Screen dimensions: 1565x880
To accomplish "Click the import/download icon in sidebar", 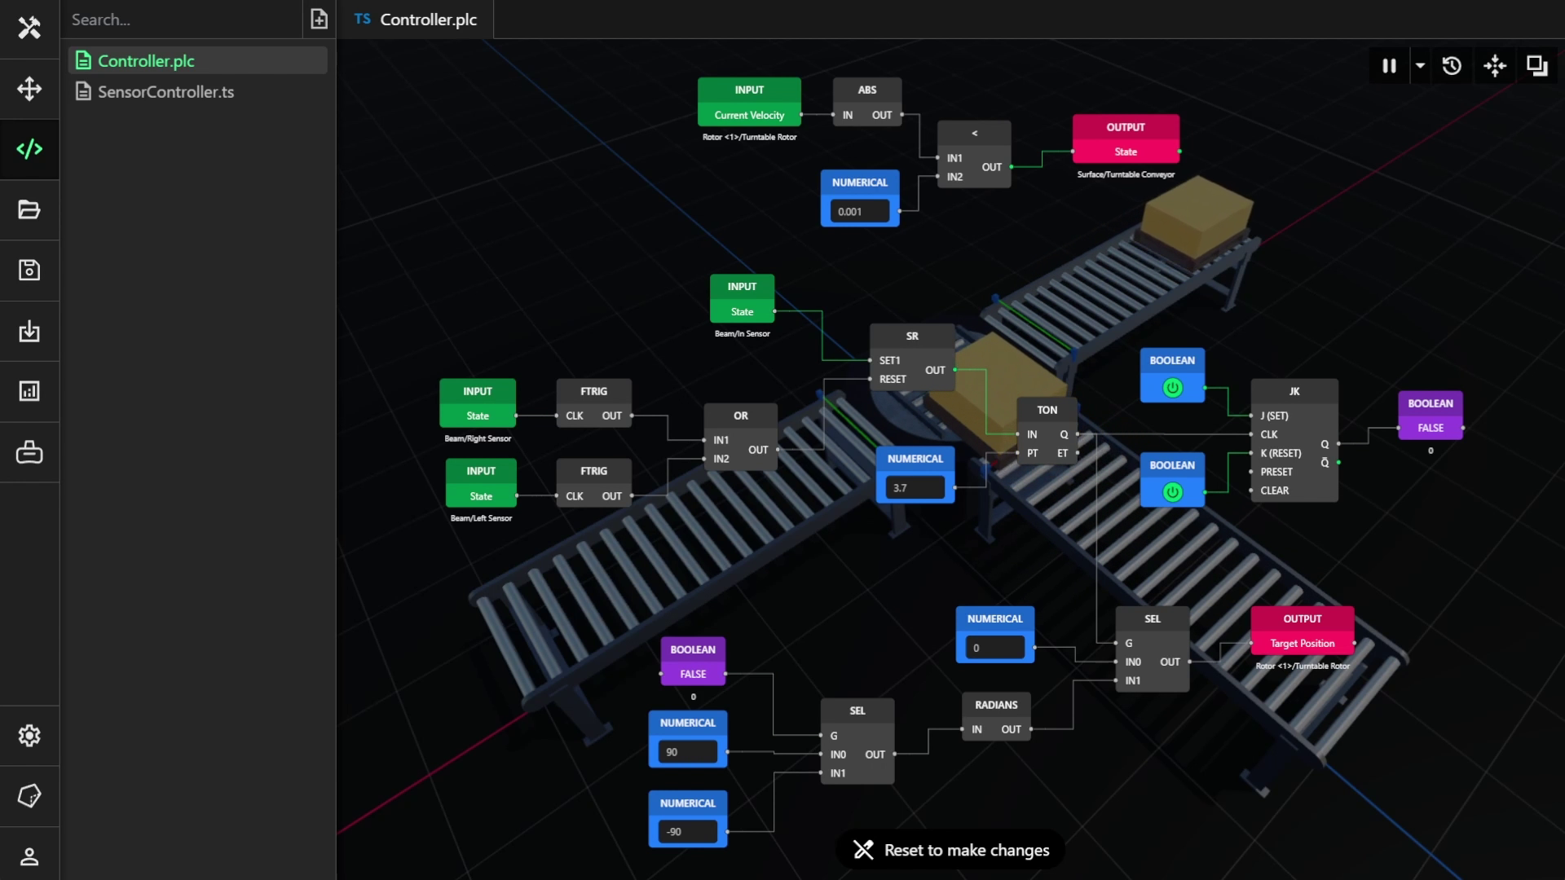I will click(29, 331).
